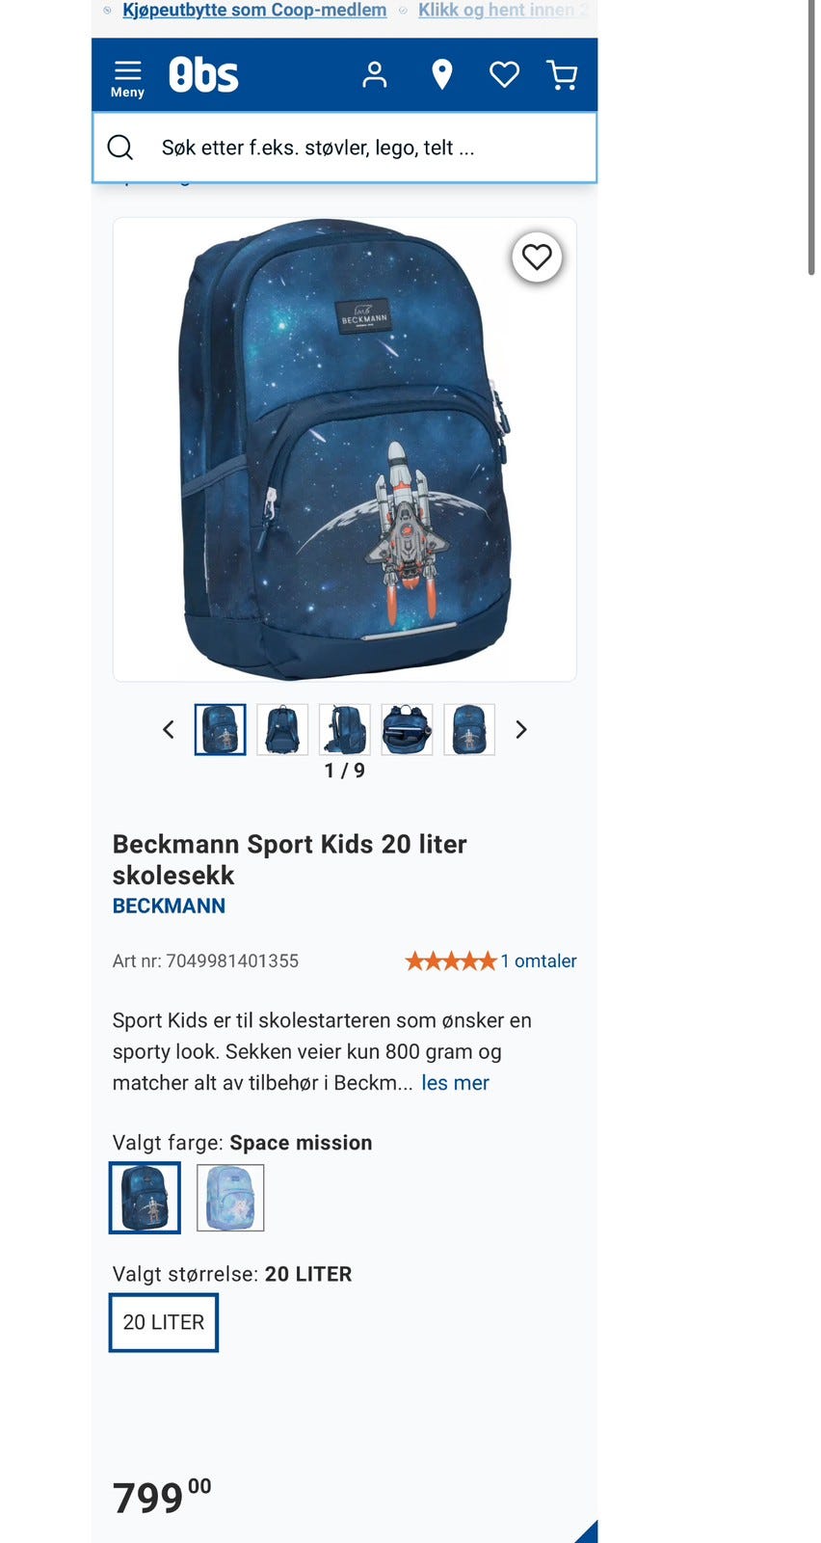
Task: Open the wishlist heart in header
Action: coord(504,74)
